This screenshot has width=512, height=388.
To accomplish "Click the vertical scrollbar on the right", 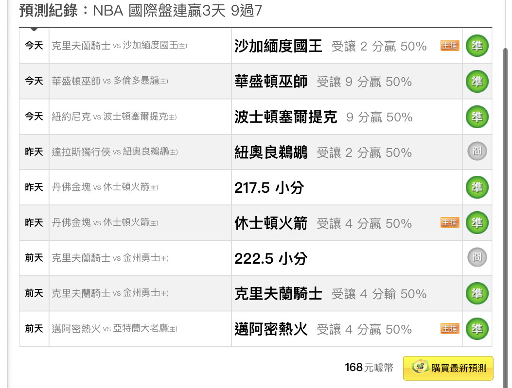I will pos(506,218).
